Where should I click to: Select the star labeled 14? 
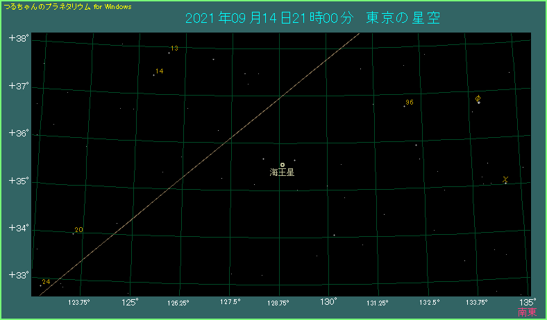[153, 75]
